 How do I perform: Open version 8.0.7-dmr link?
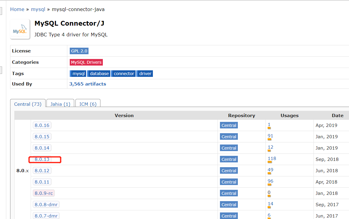click(x=46, y=216)
